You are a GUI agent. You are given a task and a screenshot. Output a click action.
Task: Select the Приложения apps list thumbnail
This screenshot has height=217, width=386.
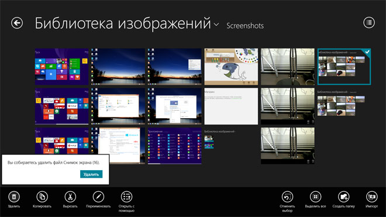point(174,146)
